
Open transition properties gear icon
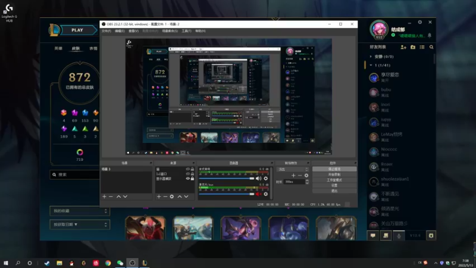point(306,175)
